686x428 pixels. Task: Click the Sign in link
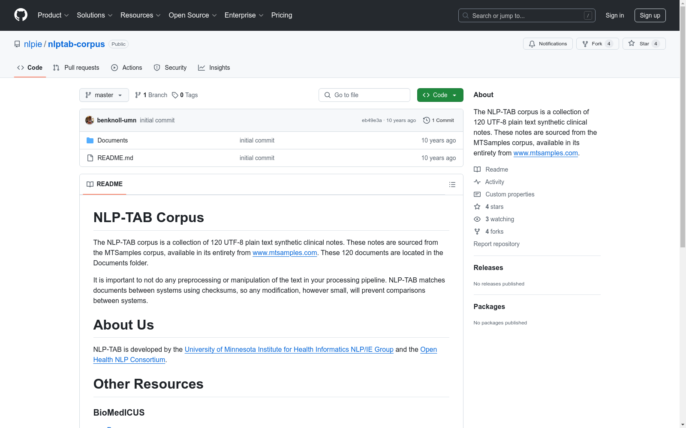coord(615,15)
